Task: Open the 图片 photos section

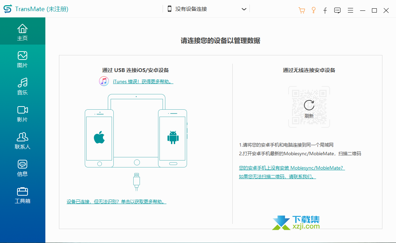Action: pos(22,60)
